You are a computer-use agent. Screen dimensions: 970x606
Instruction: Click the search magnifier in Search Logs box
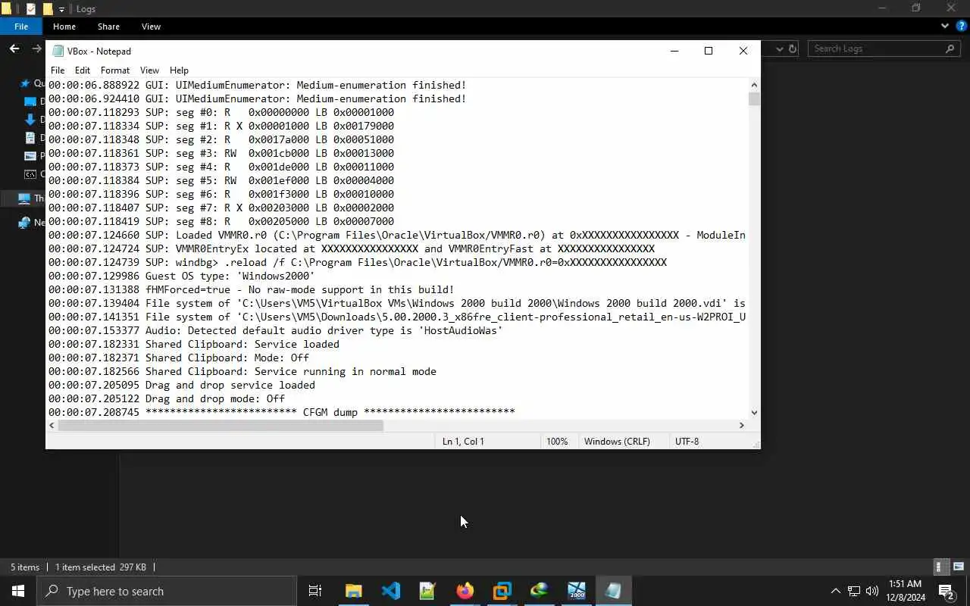tap(950, 48)
